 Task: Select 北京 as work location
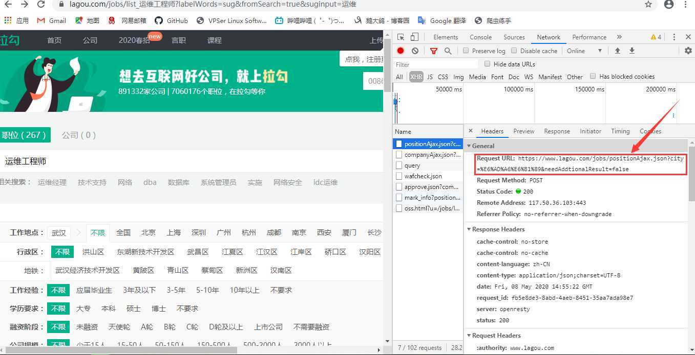click(x=149, y=232)
